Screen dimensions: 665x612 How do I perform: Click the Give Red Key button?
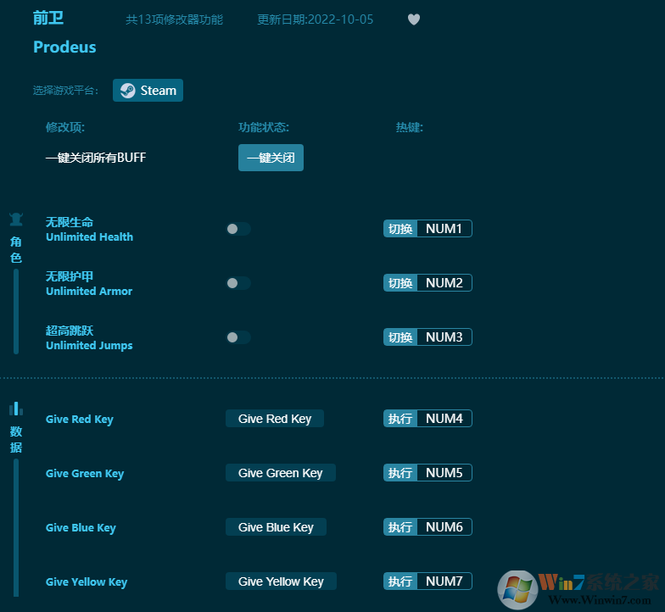(275, 419)
